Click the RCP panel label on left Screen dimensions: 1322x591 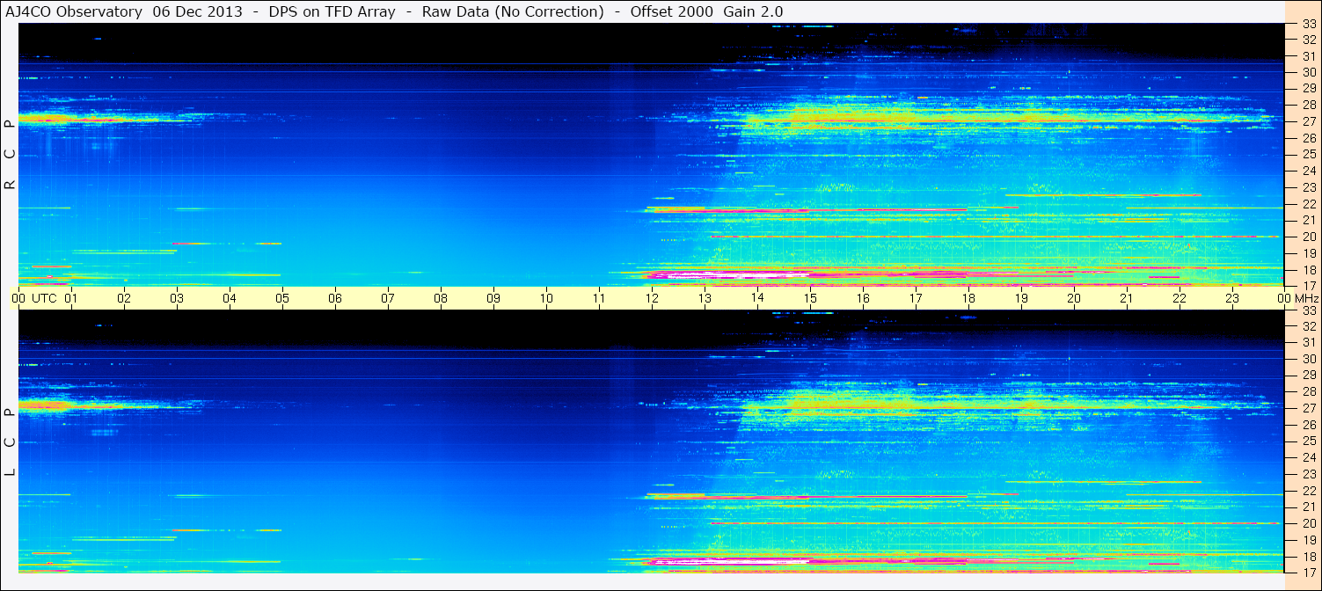click(11, 154)
